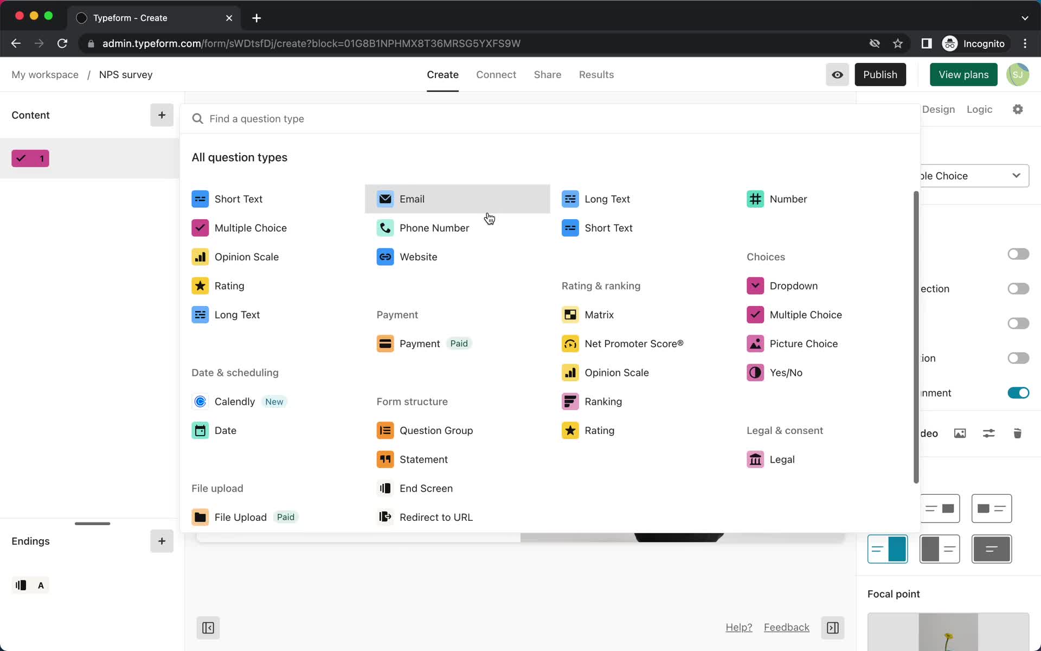Viewport: 1041px width, 651px height.
Task: Select the Email question type icon
Action: point(385,198)
